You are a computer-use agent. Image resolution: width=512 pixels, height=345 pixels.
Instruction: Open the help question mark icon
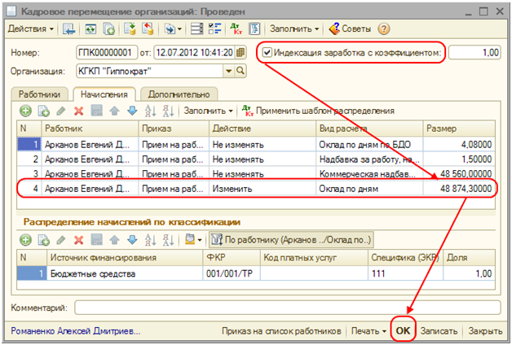384,29
